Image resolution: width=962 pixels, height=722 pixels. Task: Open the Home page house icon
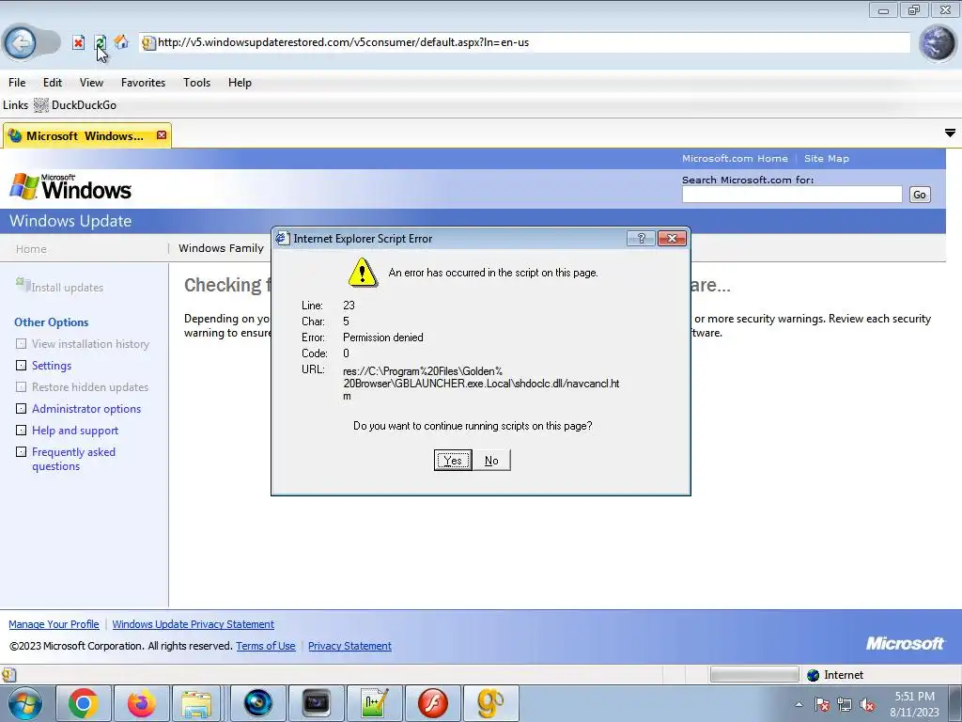121,41
